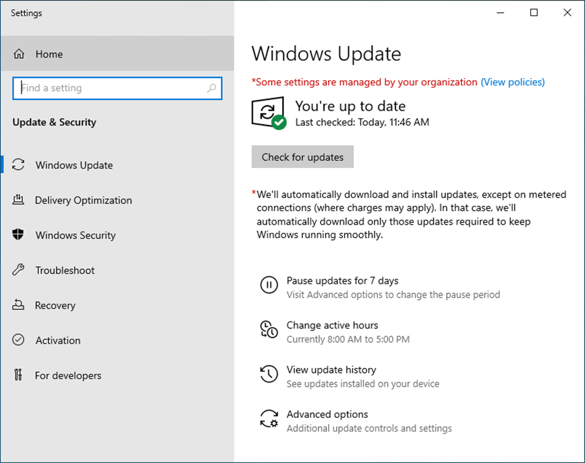Screen dimensions: 585x463
Task: Open Delivery Optimization page
Action: click(117, 200)
